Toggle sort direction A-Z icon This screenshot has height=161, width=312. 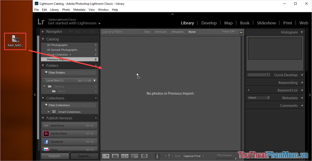(x=169, y=156)
